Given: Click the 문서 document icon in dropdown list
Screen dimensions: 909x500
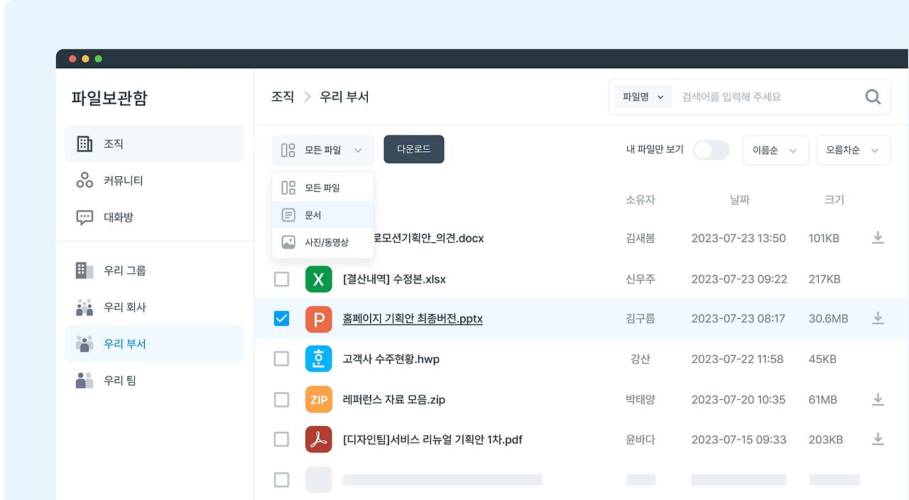Looking at the screenshot, I should 288,215.
